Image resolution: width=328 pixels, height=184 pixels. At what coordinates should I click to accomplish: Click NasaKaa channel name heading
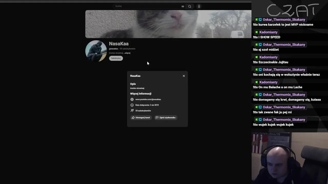point(119,44)
